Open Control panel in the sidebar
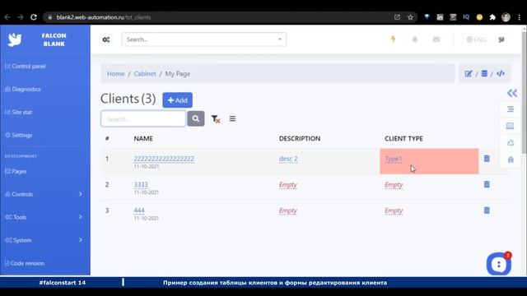Image resolution: width=527 pixels, height=296 pixels. pos(26,66)
